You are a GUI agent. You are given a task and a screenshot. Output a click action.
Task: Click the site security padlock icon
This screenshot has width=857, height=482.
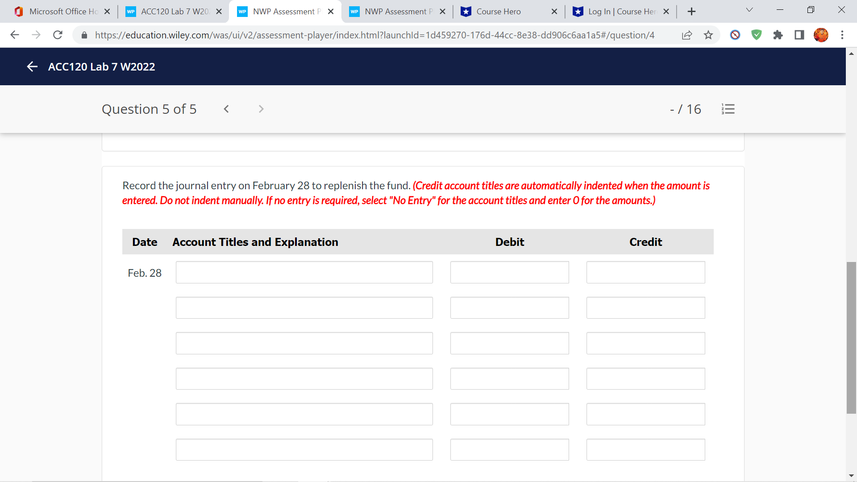point(84,35)
